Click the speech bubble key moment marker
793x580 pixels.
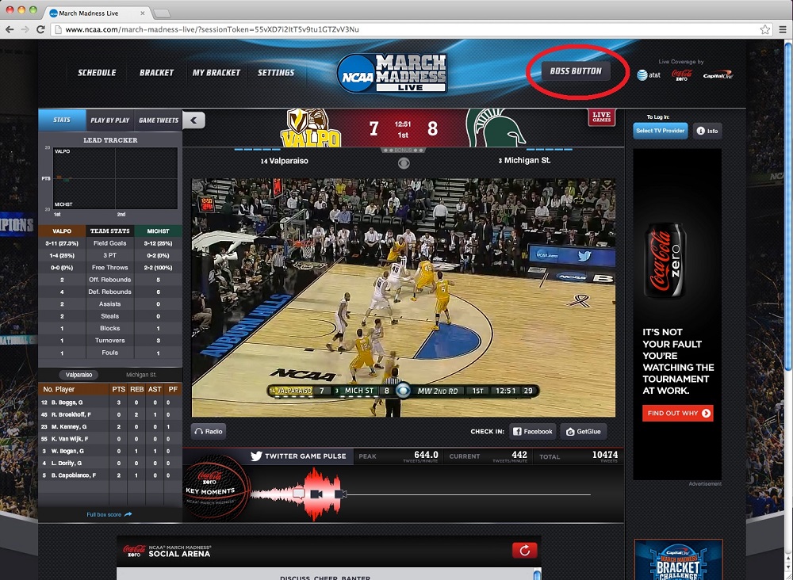pos(298,493)
